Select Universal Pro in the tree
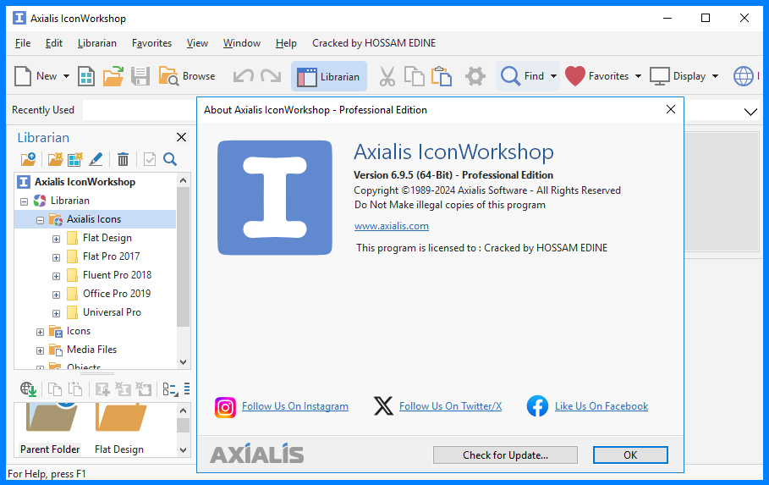 click(x=112, y=312)
